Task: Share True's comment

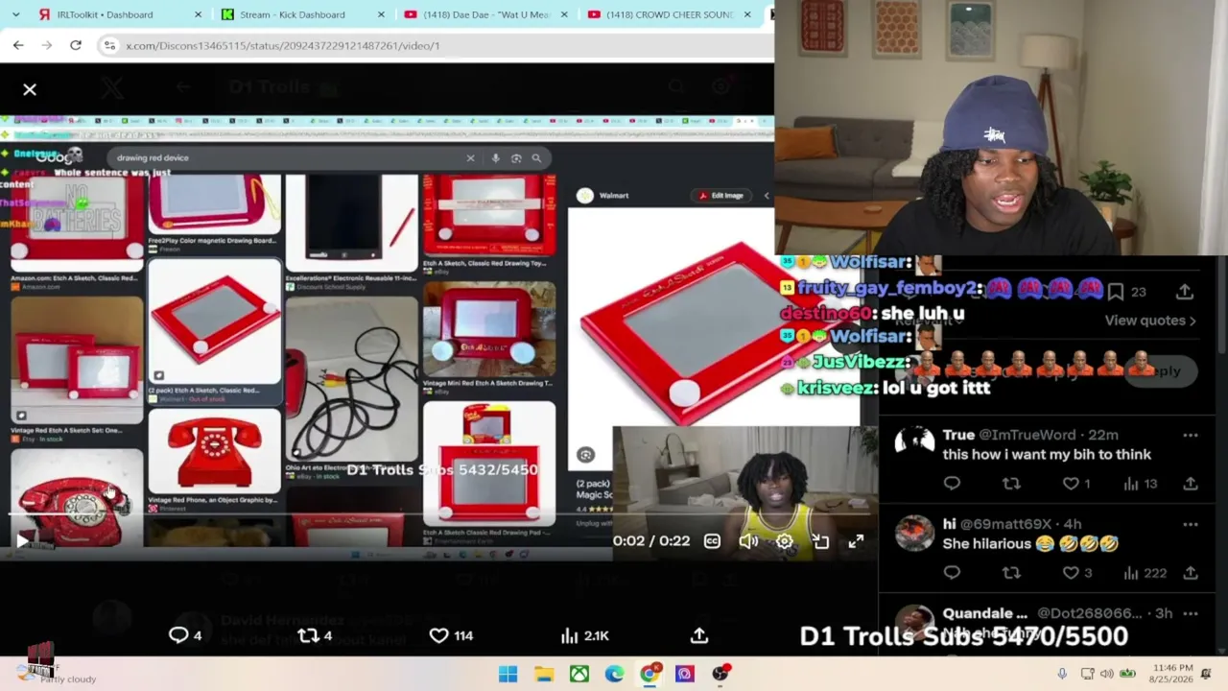Action: (x=1191, y=484)
